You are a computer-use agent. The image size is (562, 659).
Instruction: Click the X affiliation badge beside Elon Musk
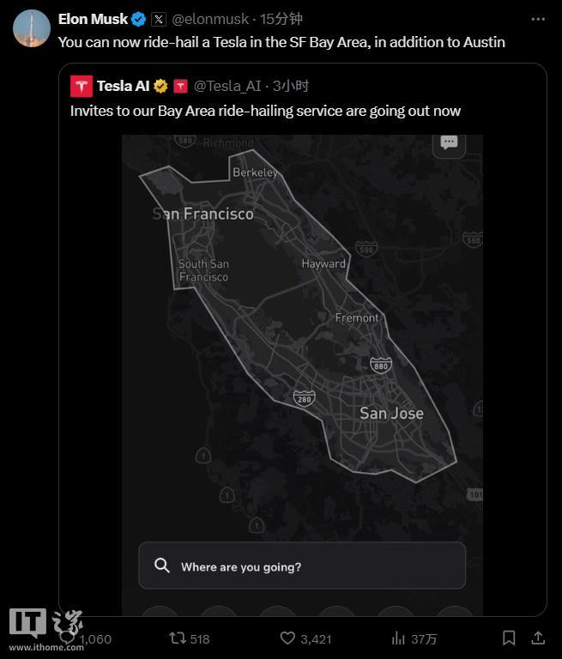pyautogui.click(x=159, y=20)
